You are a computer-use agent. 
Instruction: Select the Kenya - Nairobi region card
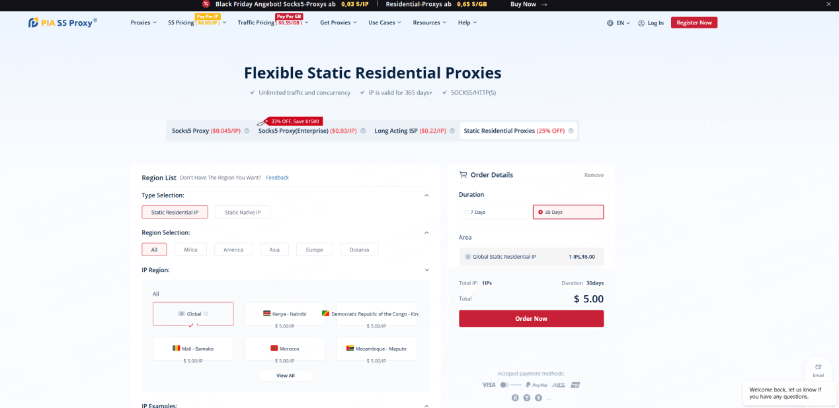(x=284, y=314)
